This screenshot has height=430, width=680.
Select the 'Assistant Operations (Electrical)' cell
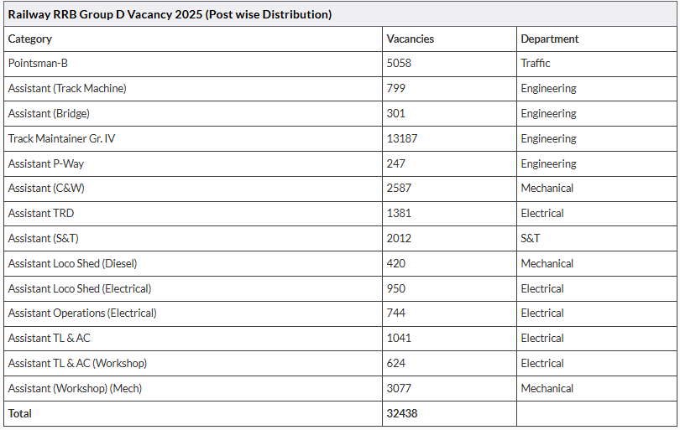(82, 313)
